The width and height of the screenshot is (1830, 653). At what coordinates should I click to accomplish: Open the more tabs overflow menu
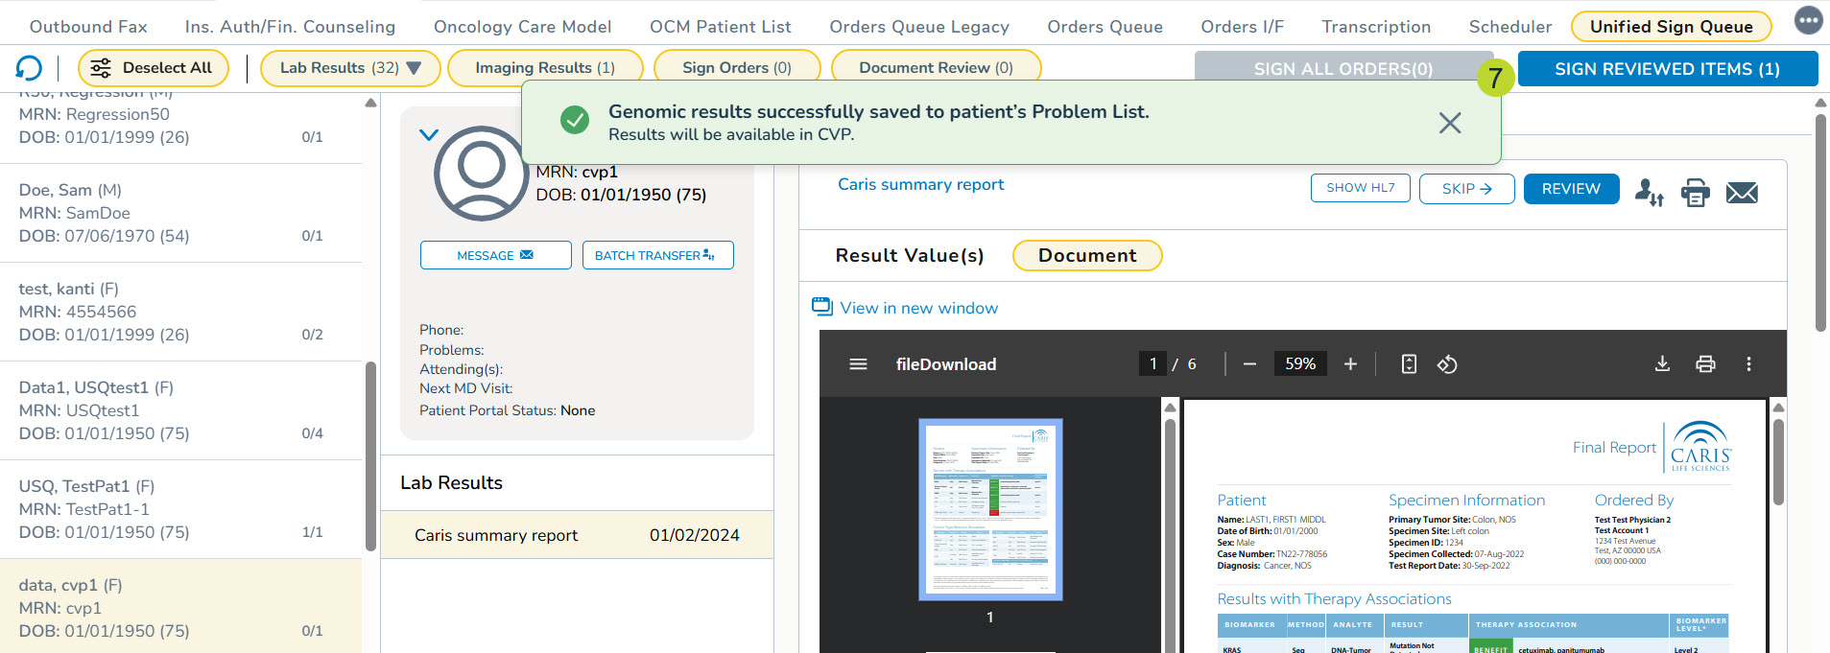pyautogui.click(x=1808, y=21)
